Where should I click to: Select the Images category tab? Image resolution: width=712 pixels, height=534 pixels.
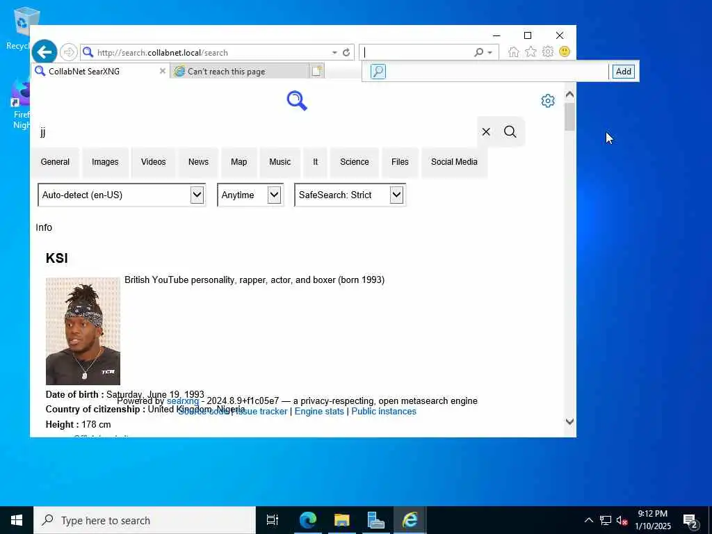(x=105, y=162)
